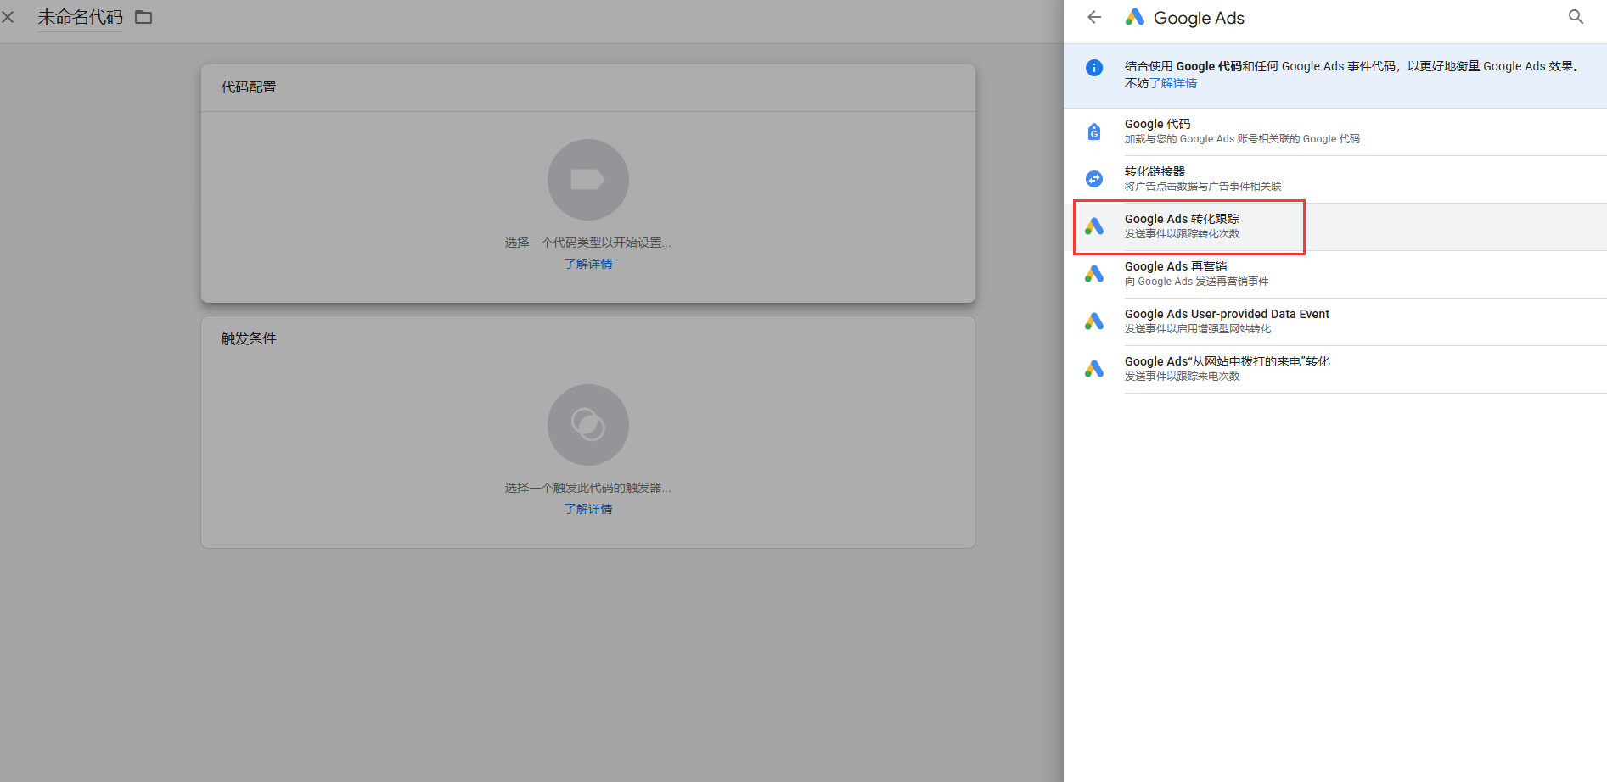
Task: Click the blue info icon in the banner
Action: (x=1094, y=68)
